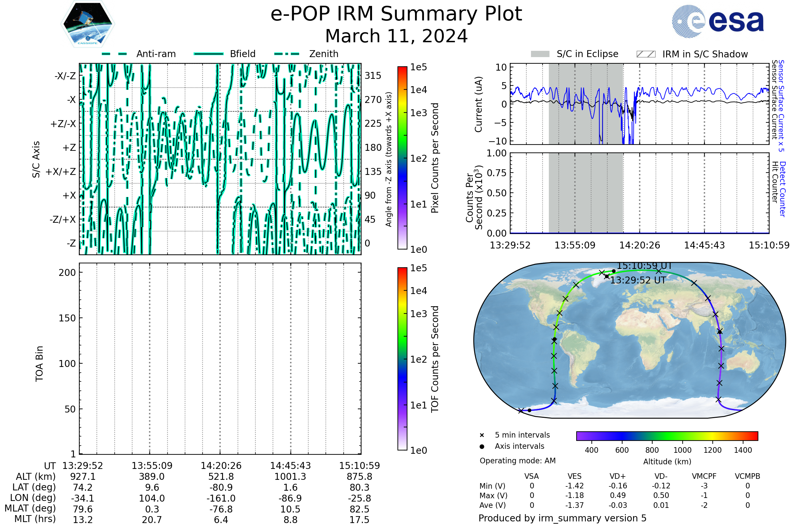
Task: Click the 14:20:26 UT label under TOA plot
Action: (x=221, y=466)
